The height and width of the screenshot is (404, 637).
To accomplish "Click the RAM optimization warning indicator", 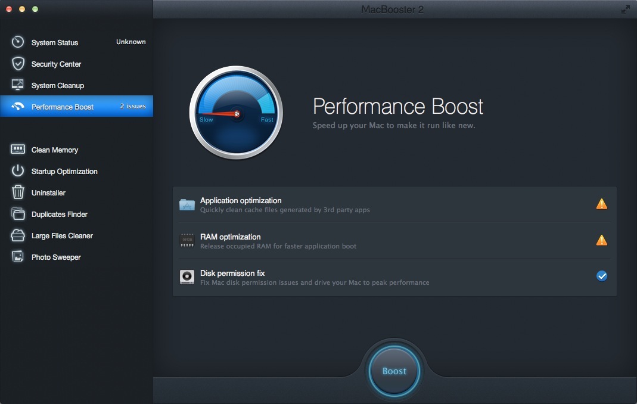I will 602,241.
